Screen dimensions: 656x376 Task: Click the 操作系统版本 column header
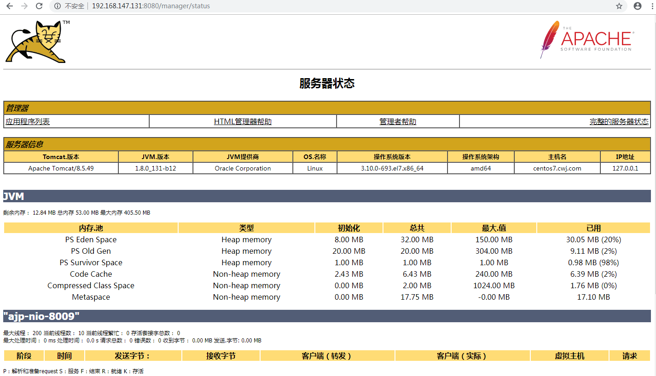[x=392, y=157]
